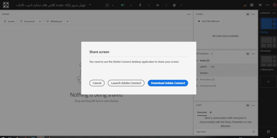Add new chat tab plus icon
The image size is (277, 138).
[211, 112]
